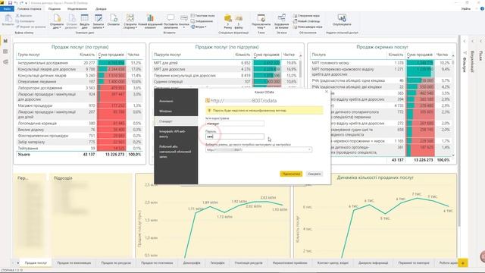Expand the Filters pane chevron
Image resolution: width=485 pixels, height=273 pixels.
click(x=465, y=41)
